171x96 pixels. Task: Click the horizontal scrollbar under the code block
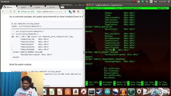[x=46, y=86]
